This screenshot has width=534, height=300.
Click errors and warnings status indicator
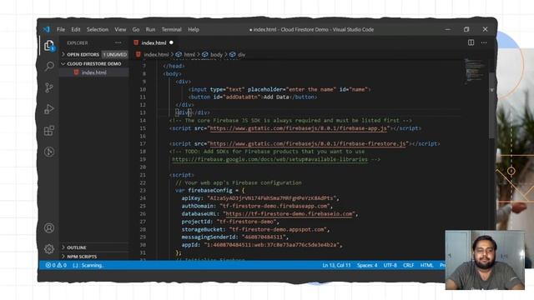coord(56,265)
